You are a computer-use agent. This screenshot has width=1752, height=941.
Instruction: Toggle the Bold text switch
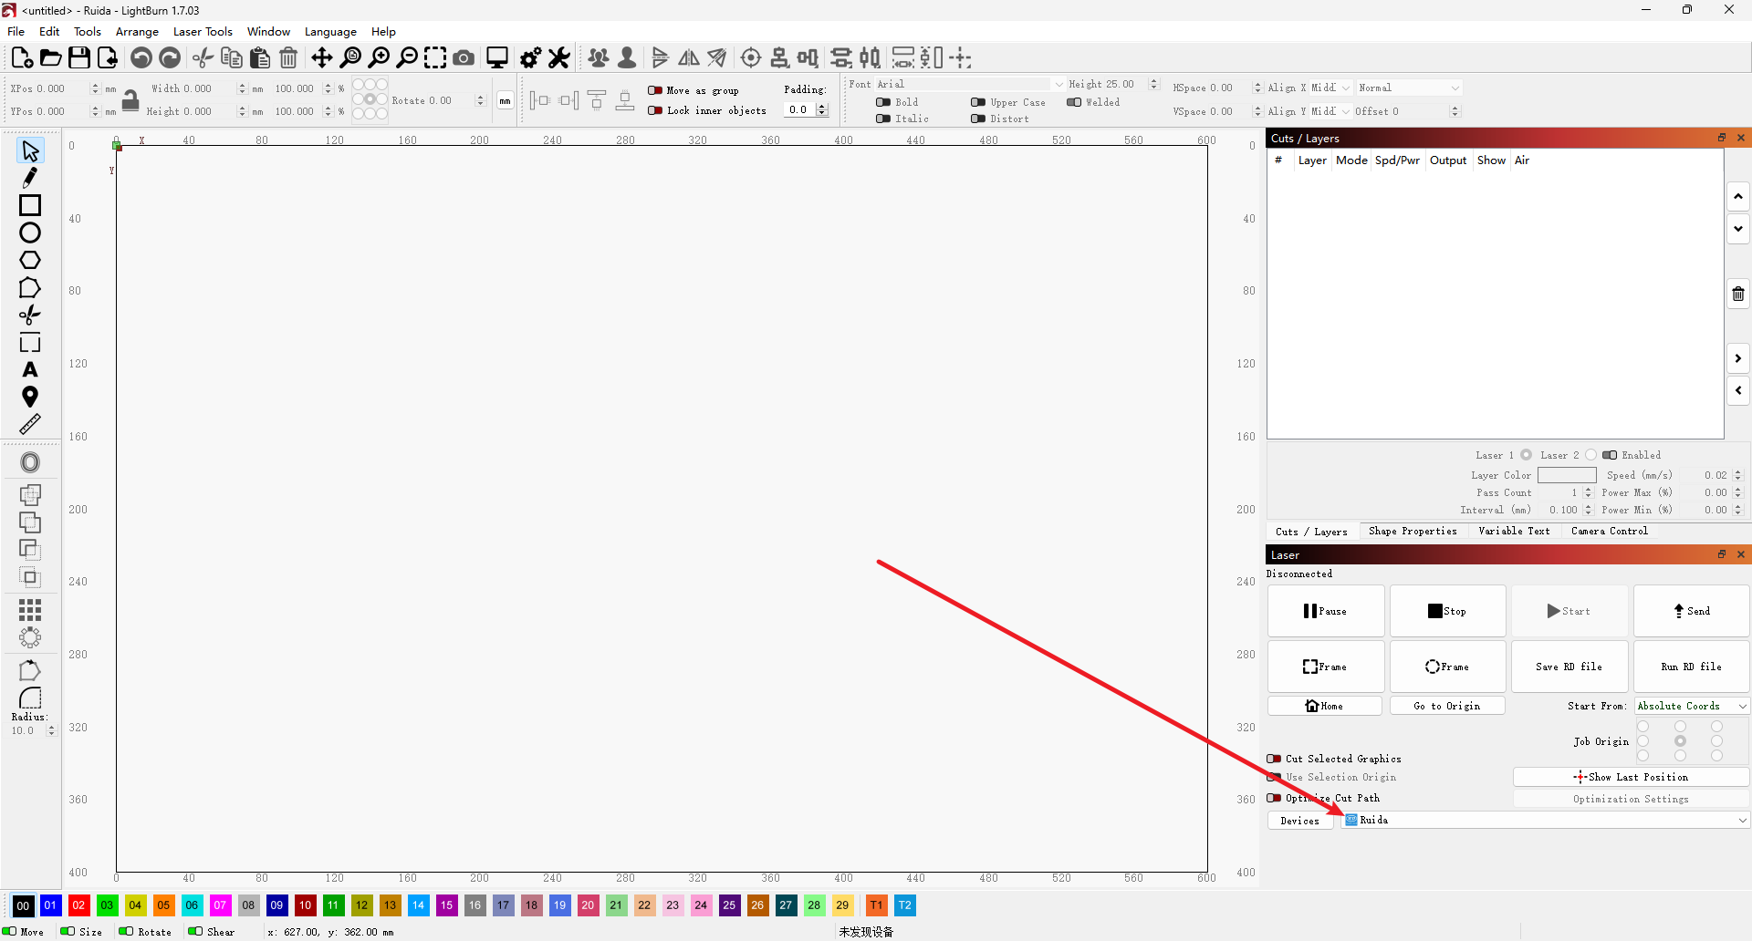point(882,102)
